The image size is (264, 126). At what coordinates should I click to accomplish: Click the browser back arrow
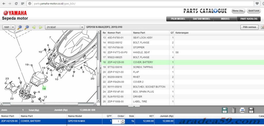[3, 3]
